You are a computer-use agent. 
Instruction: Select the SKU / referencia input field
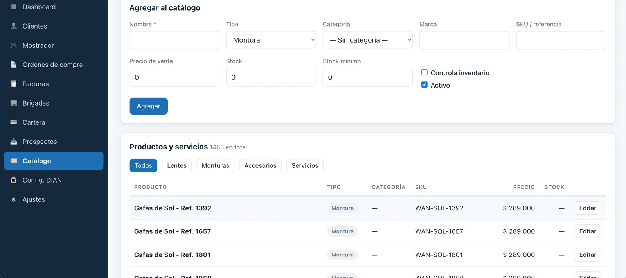point(561,41)
